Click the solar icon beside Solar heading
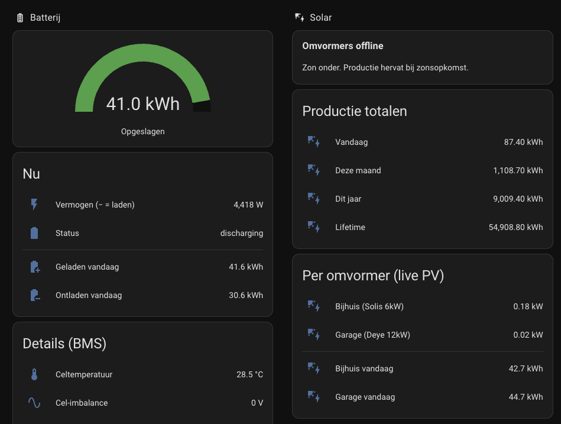 [x=300, y=17]
